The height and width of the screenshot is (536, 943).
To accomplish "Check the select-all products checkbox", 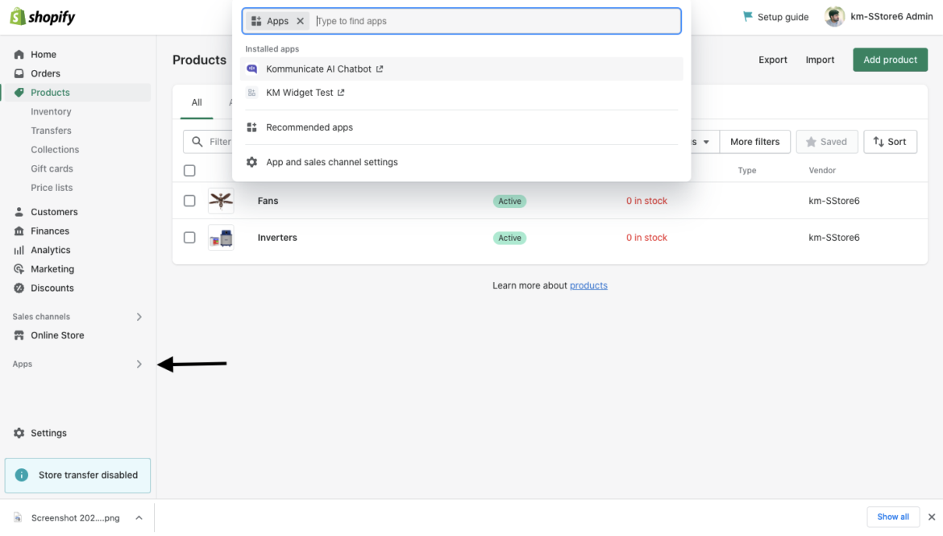I will point(189,170).
